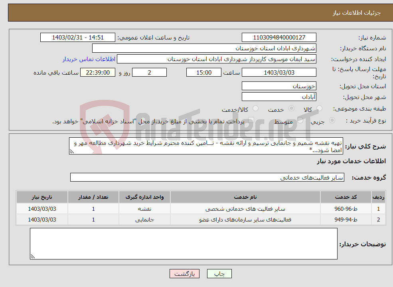Click the request creator field سید ایمان موسوی
Screen dimensions: 393x287
point(217,59)
